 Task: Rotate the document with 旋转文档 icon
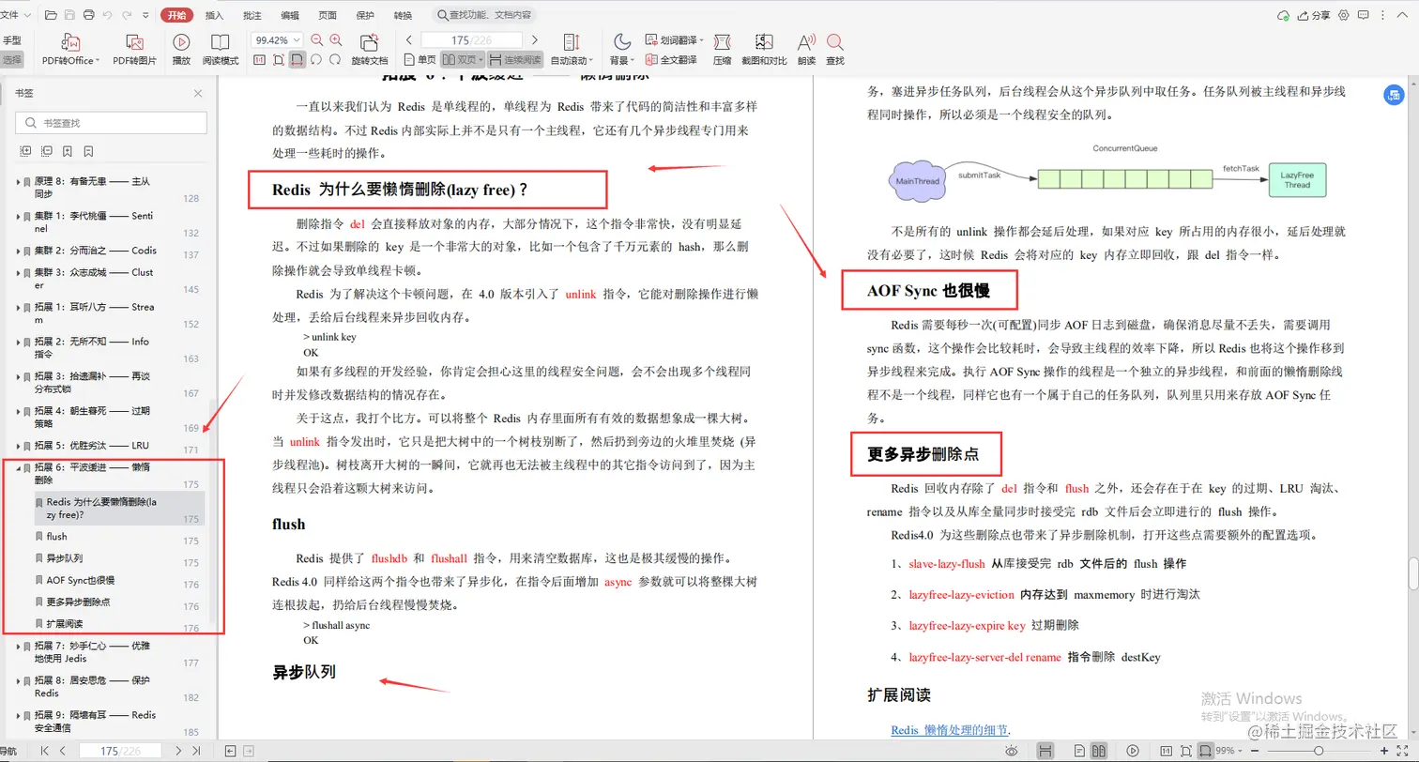tap(369, 45)
